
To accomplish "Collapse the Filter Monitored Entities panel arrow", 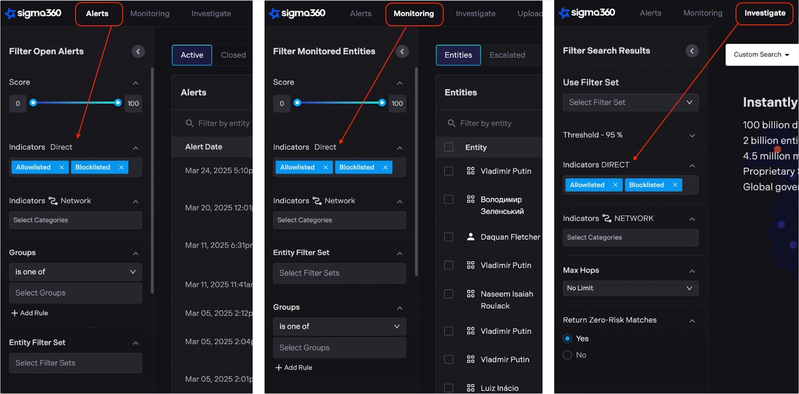I will tap(402, 51).
